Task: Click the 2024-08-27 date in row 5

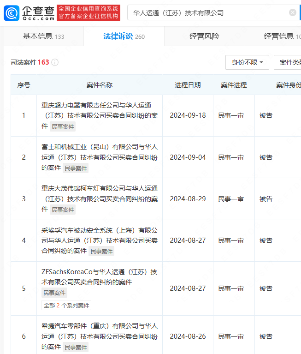Action: pos(188,288)
